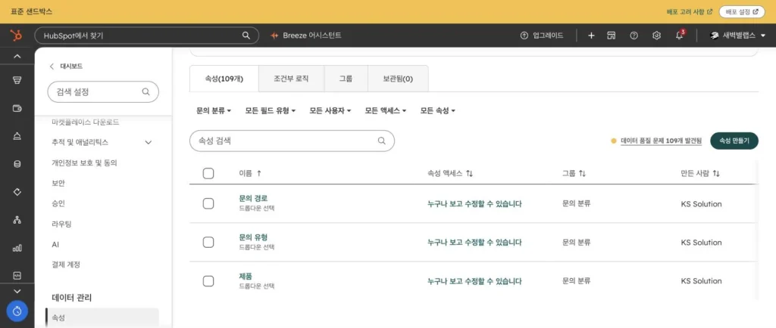Click the 검색 설정 search field
This screenshot has width=776, height=328.
coord(103,91)
